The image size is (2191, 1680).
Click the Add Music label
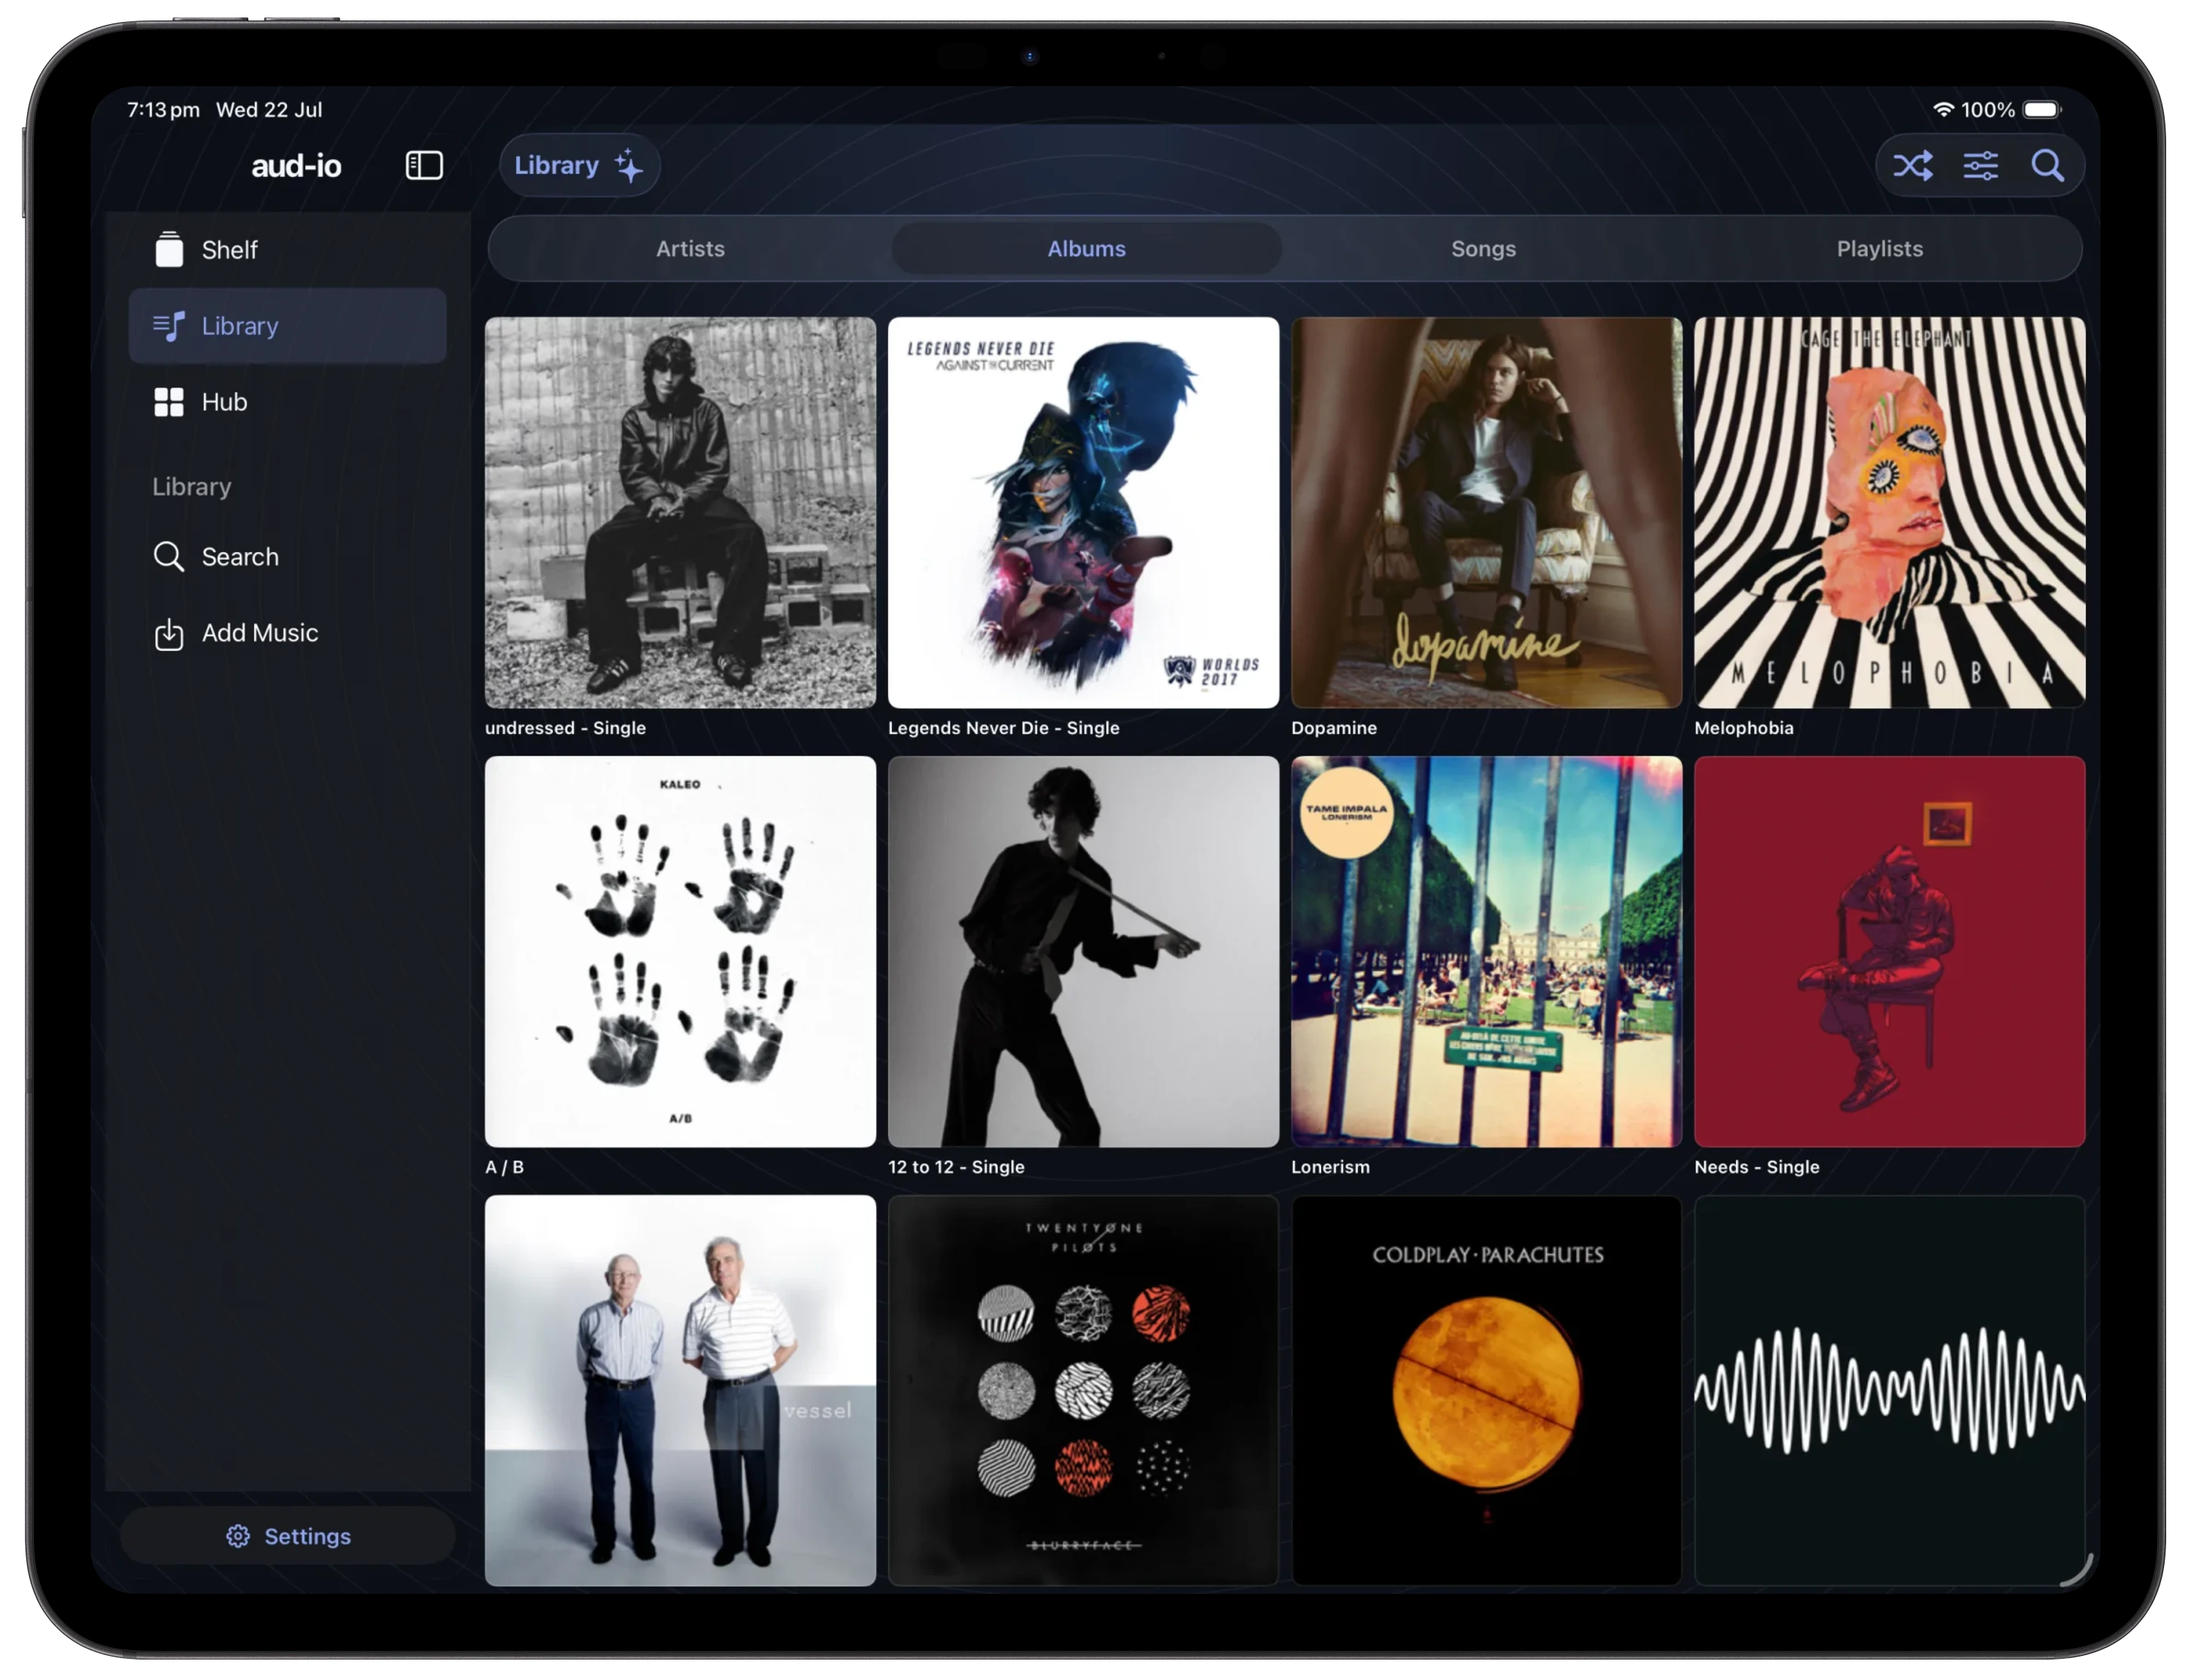(260, 633)
